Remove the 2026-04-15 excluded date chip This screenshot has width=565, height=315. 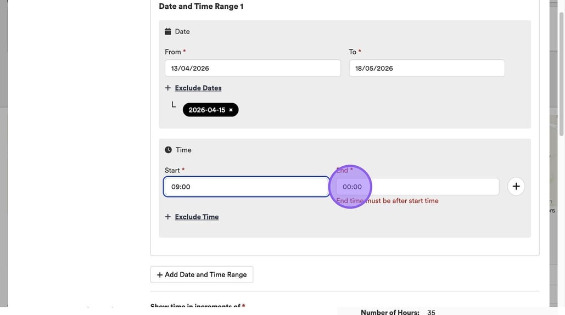(231, 110)
